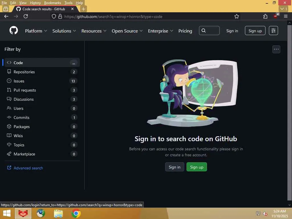Click the header Sign up button
This screenshot has width=292, height=219.
point(255,31)
